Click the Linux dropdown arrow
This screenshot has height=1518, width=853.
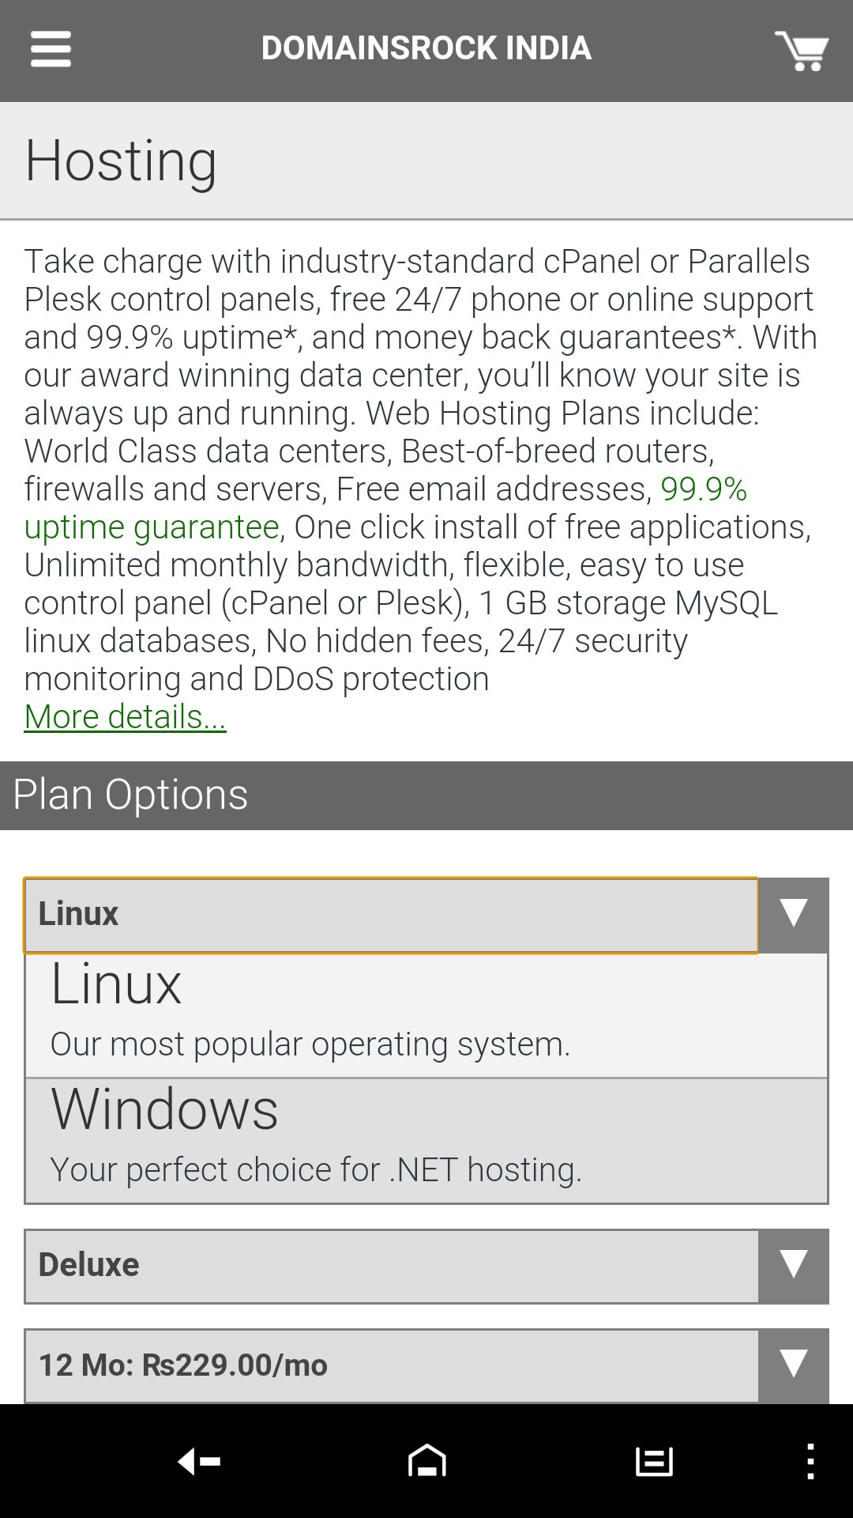793,914
